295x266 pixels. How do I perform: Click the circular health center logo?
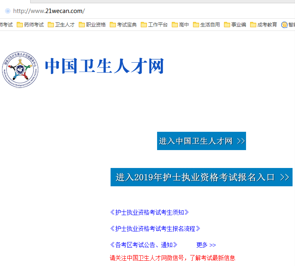point(20,69)
